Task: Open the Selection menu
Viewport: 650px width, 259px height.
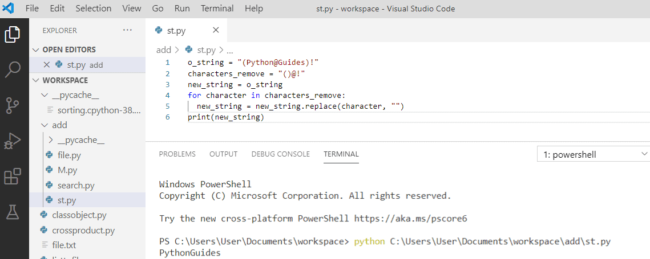Action: click(x=93, y=9)
